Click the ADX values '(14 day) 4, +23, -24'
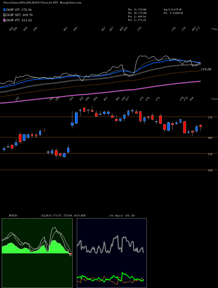Viewport: 218px width, 288px height. pos(122,216)
